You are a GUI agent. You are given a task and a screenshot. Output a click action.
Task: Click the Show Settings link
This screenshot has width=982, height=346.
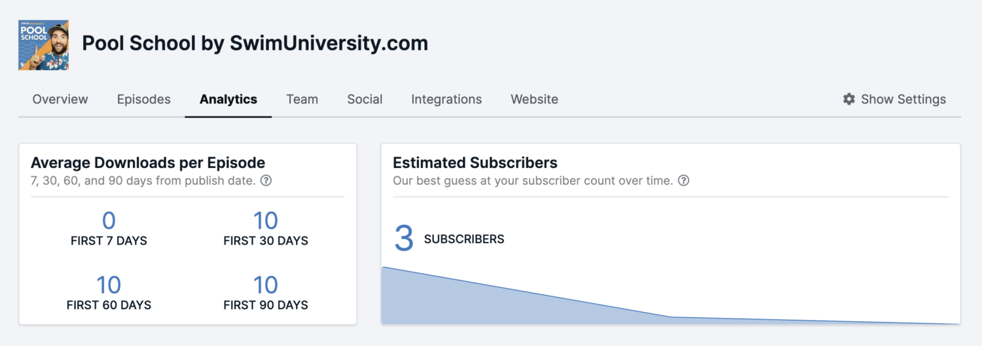pos(895,99)
